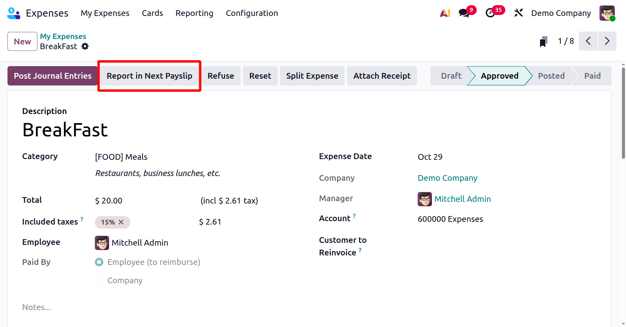Viewport: 626px width, 327px height.
Task: Open the Cards menu item
Action: tap(152, 13)
